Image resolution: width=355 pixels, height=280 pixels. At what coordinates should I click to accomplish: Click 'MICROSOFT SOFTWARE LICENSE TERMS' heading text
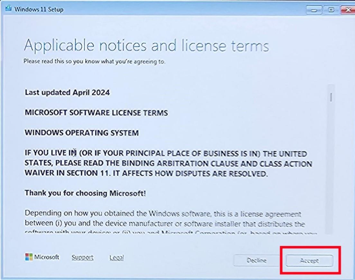[96, 113]
